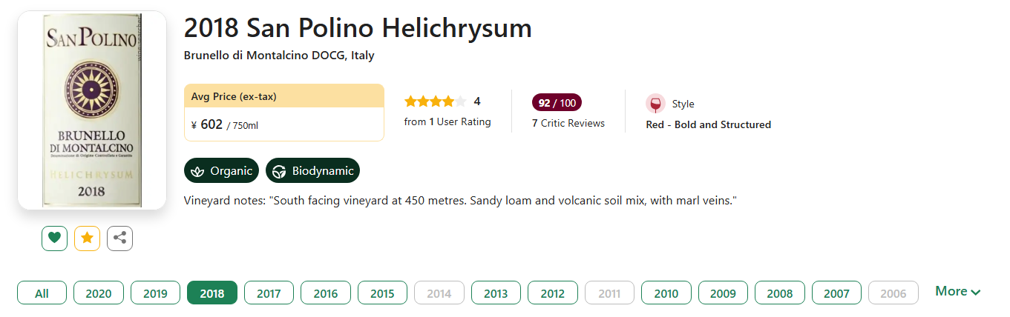Pick the 2010 vintage

point(666,293)
